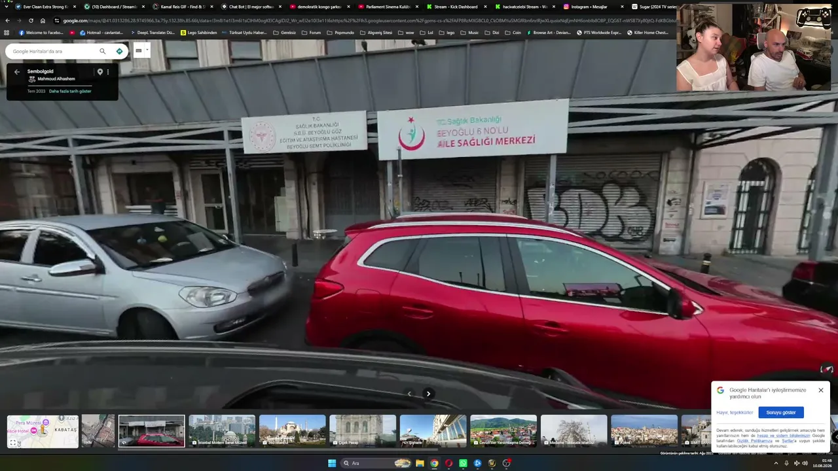The height and width of the screenshot is (471, 838).
Task: Open directions with the blue diamond icon
Action: [x=119, y=51]
